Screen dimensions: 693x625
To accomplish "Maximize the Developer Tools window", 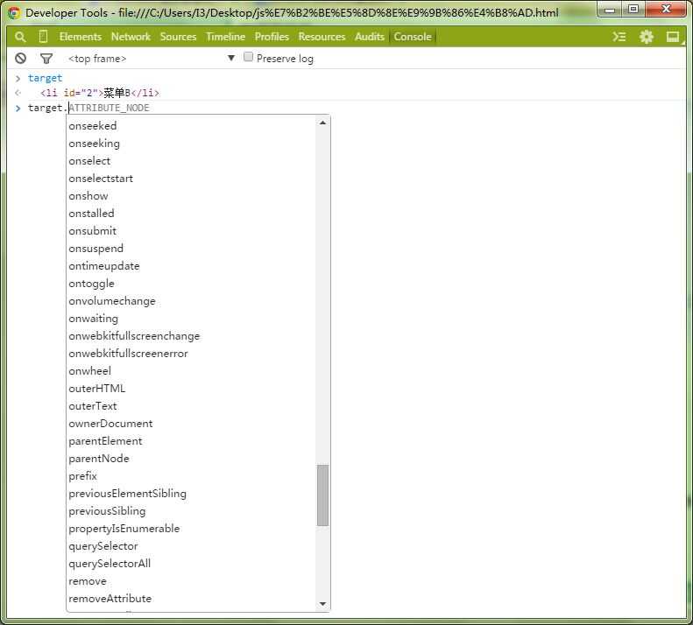I will tap(633, 10).
